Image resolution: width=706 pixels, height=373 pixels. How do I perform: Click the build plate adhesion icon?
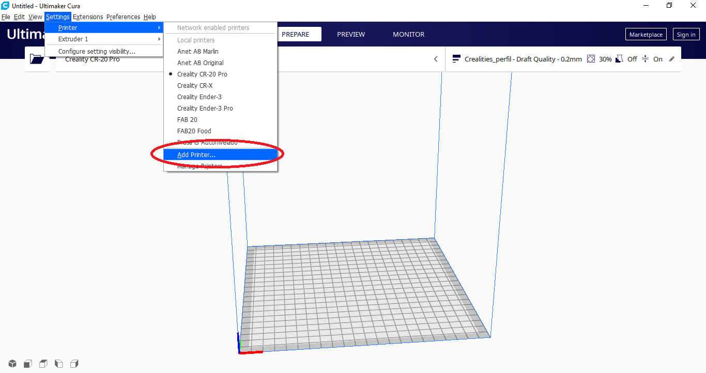pos(645,59)
